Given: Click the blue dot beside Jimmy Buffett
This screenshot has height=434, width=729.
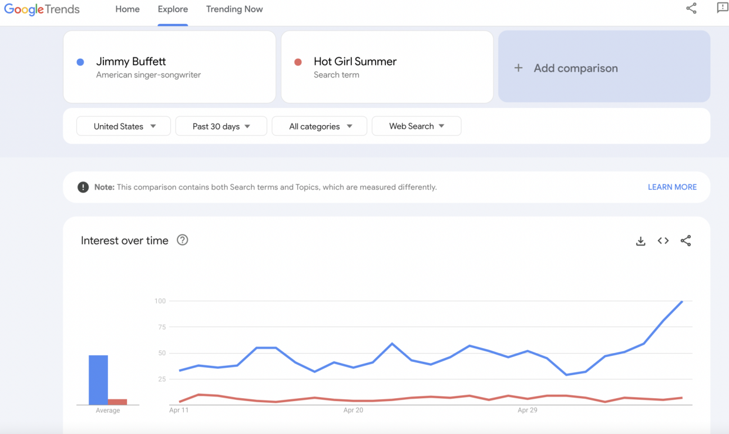Looking at the screenshot, I should point(80,62).
